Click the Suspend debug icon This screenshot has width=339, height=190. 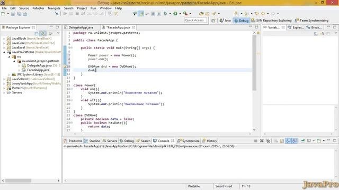point(71,14)
